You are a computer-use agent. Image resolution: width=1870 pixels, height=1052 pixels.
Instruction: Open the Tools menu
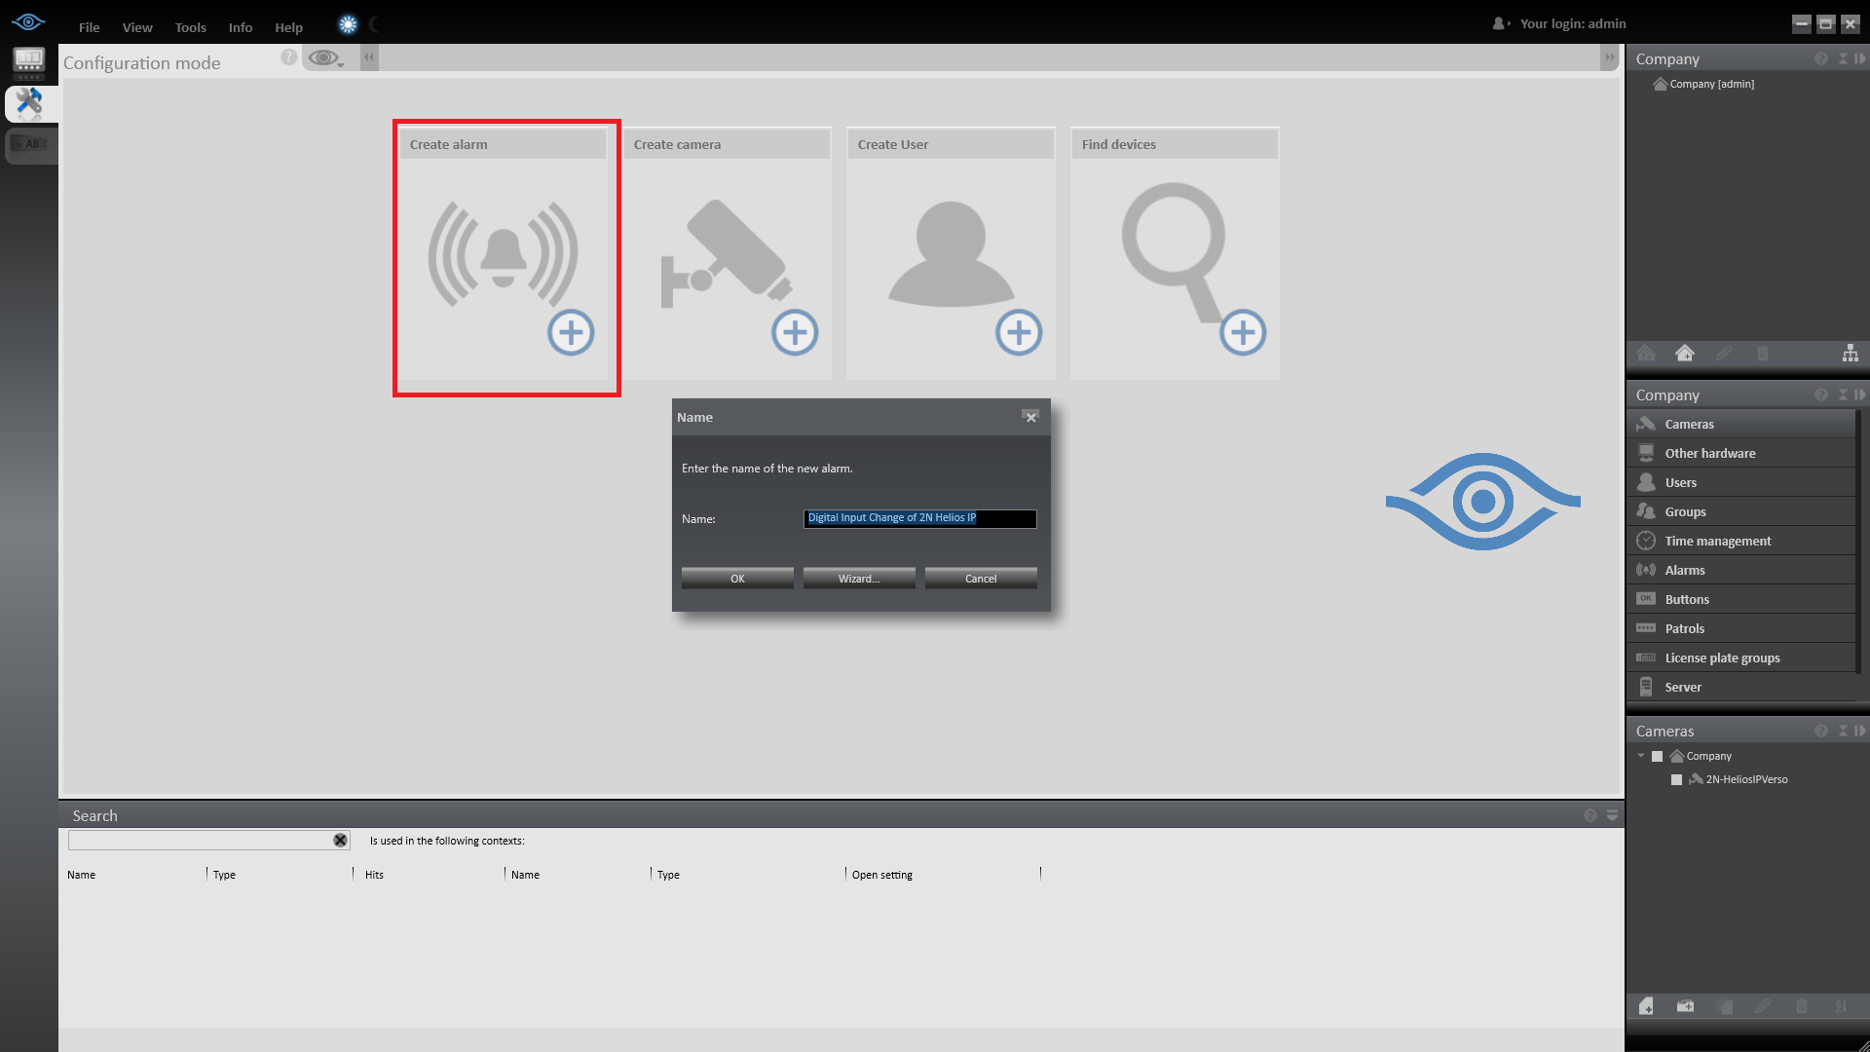tap(190, 27)
